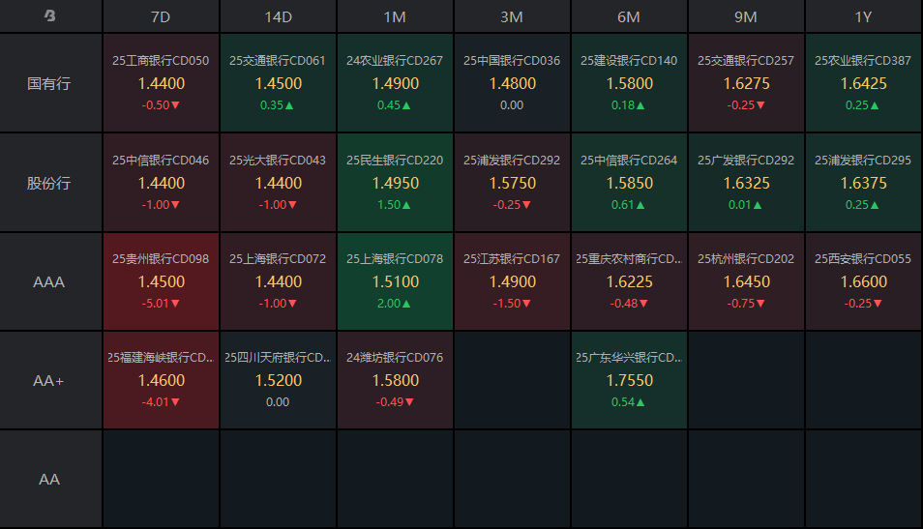
Task: Click the empty AA row 7D cell
Action: coord(161,480)
